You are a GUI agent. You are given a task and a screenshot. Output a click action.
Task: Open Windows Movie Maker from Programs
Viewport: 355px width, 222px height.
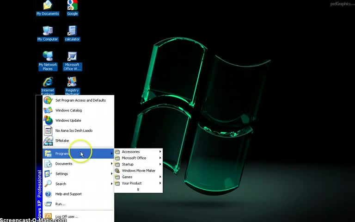(138, 171)
